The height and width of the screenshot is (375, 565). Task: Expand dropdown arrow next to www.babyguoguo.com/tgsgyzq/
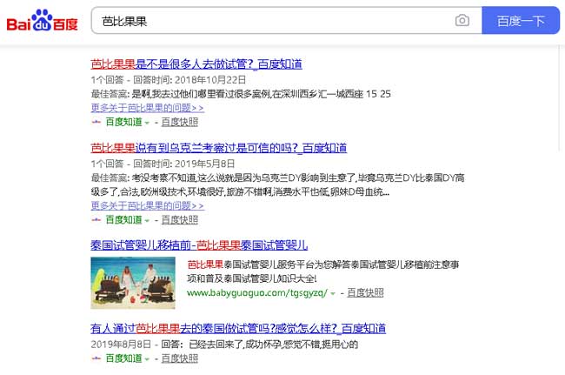click(333, 293)
